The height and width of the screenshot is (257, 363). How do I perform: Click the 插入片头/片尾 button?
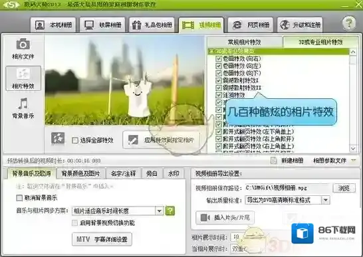225,217
